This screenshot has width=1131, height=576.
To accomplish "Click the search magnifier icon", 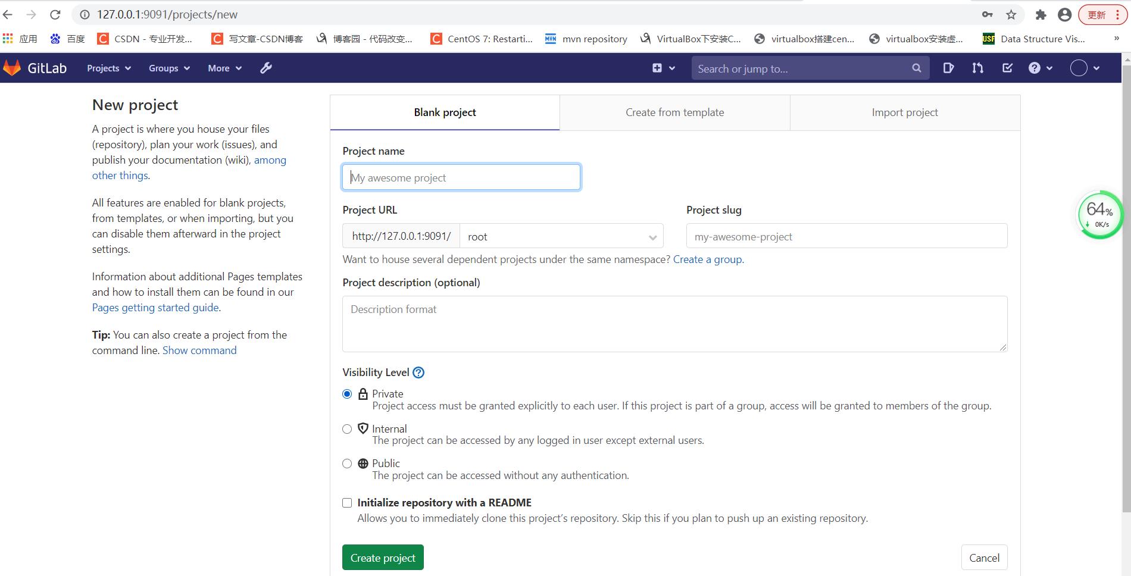I will pos(917,68).
